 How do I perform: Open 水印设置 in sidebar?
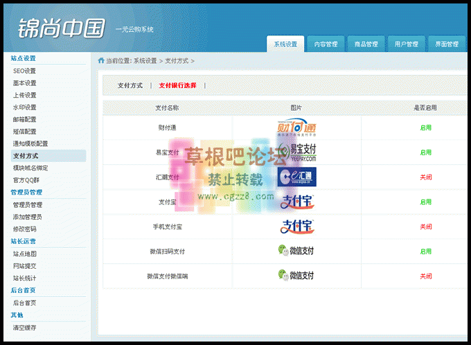(24, 107)
